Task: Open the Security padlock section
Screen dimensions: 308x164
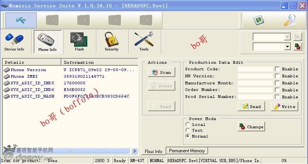Action: coord(112,42)
